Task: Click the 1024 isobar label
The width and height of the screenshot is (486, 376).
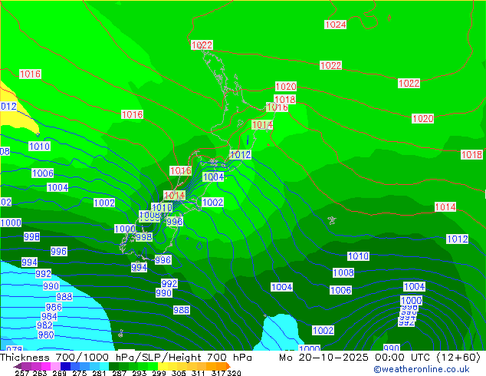Action: coord(335,25)
